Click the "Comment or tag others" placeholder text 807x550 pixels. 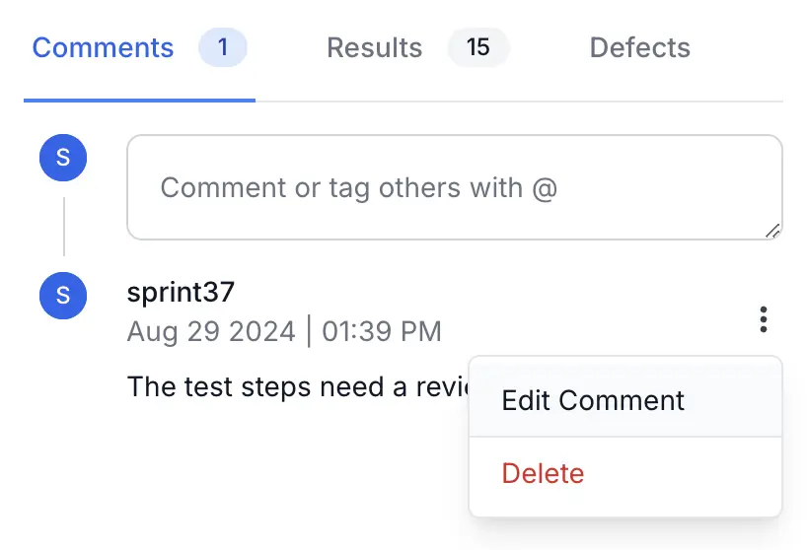[359, 187]
